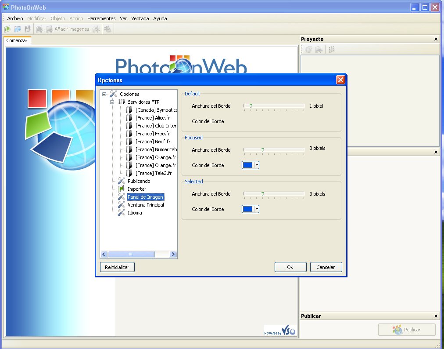Click the blue open folder toolbar icon
The height and width of the screenshot is (349, 444).
(18, 29)
